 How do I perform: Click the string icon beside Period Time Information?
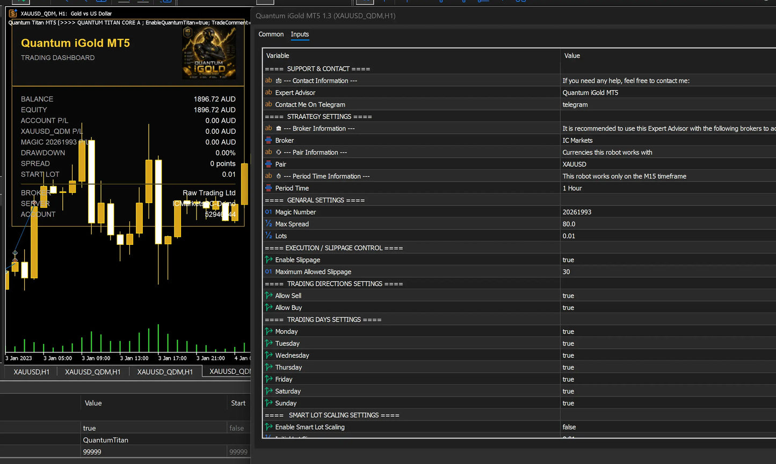pos(269,176)
